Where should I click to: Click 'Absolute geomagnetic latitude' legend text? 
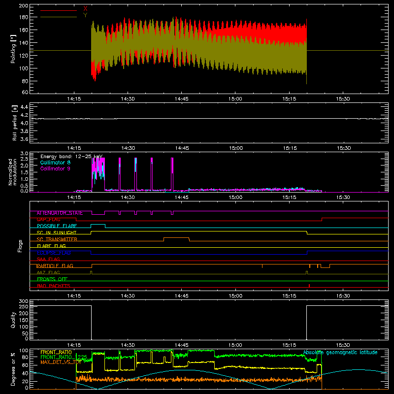340,353
